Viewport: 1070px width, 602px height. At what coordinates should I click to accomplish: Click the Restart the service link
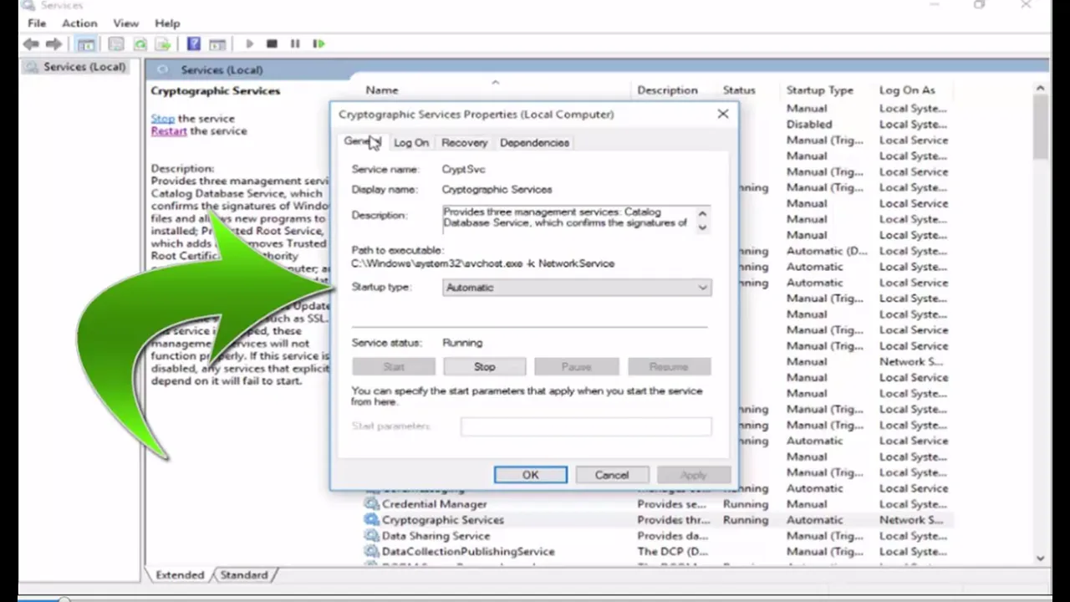tap(169, 131)
